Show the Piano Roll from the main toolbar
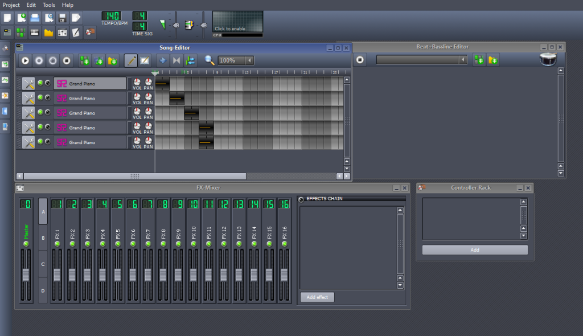Screen dimensions: 583x336 (x=34, y=32)
